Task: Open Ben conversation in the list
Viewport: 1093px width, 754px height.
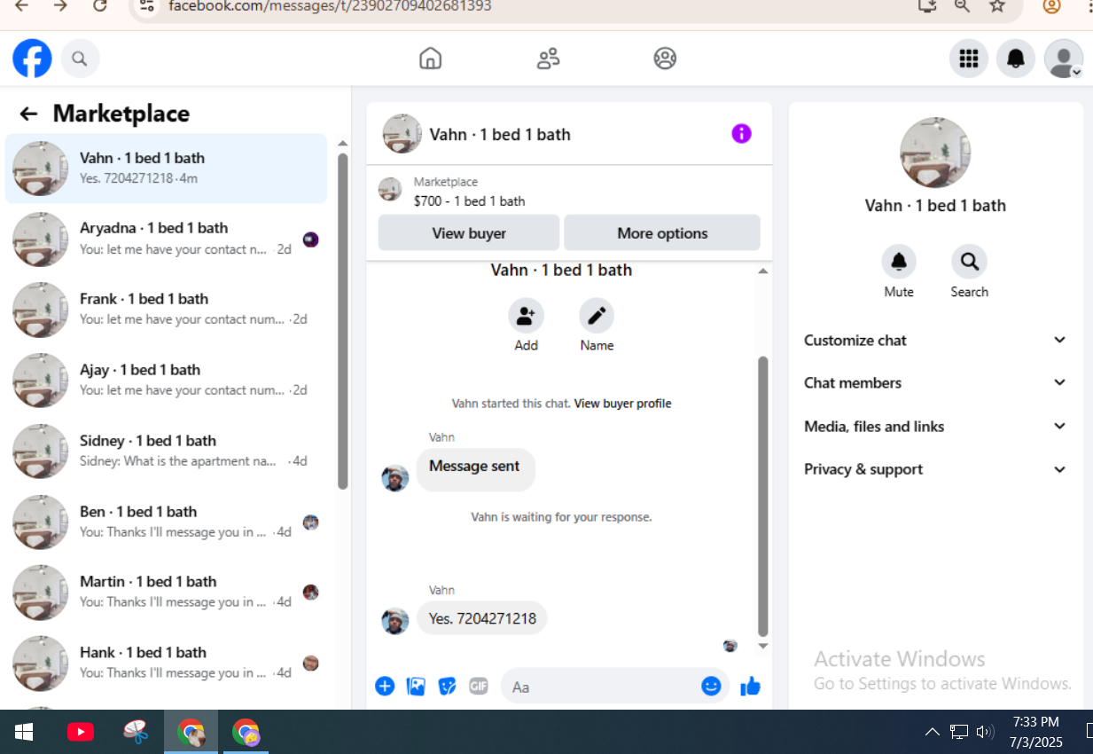Action: click(x=166, y=522)
